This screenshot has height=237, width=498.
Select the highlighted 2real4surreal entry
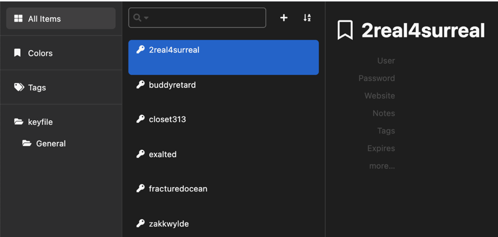pyautogui.click(x=224, y=58)
